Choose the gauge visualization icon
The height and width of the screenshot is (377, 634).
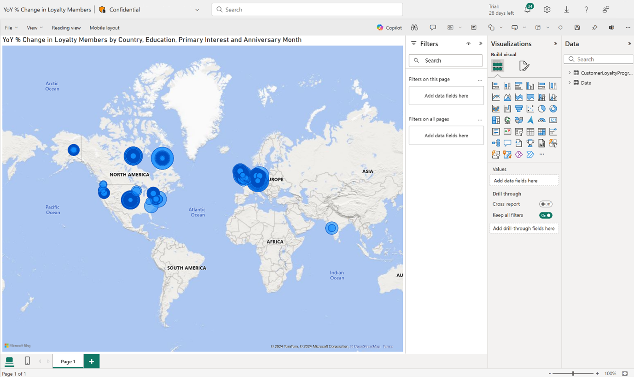[x=541, y=120]
